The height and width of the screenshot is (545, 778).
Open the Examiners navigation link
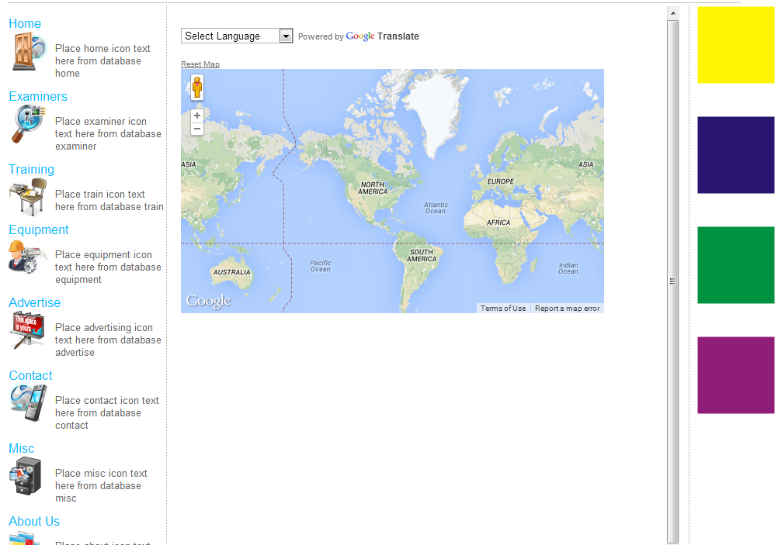click(38, 96)
